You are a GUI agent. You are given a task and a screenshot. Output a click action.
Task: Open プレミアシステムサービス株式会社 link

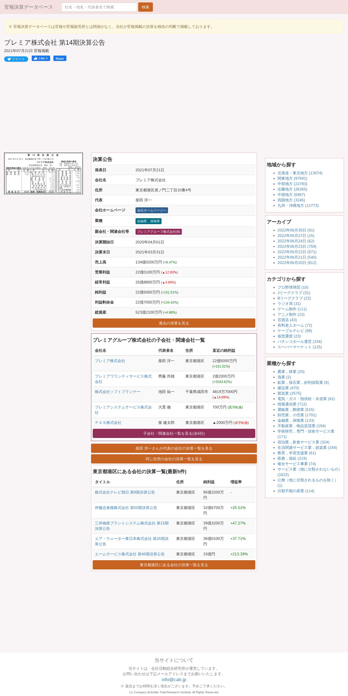pyautogui.click(x=123, y=410)
